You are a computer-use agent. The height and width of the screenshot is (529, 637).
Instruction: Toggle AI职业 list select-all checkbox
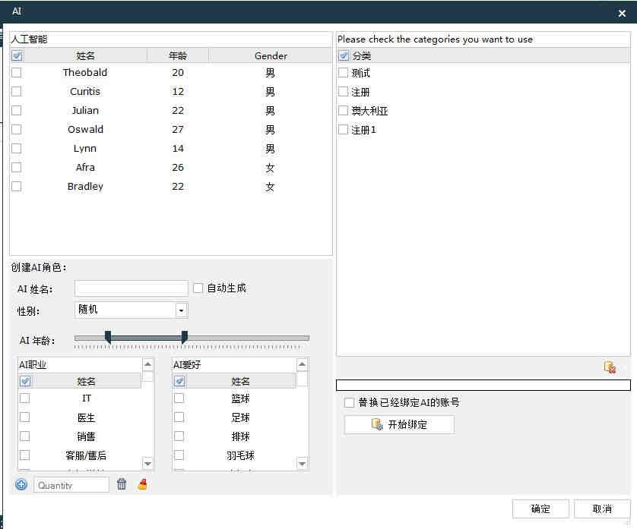(25, 381)
